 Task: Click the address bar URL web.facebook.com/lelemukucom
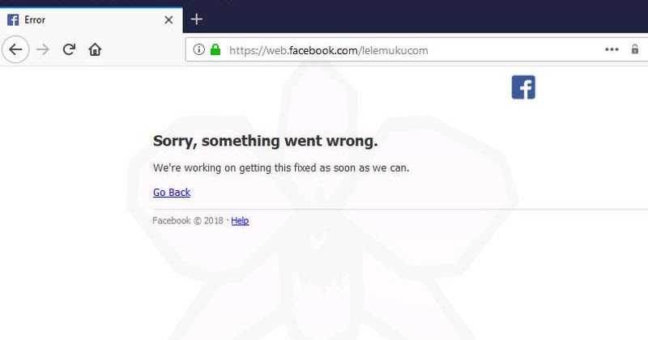pos(329,50)
